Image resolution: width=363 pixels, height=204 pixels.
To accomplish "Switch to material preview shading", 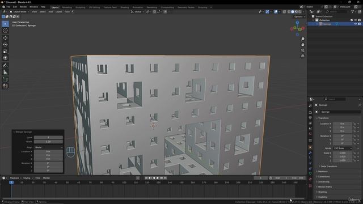I will pyautogui.click(x=296, y=11).
